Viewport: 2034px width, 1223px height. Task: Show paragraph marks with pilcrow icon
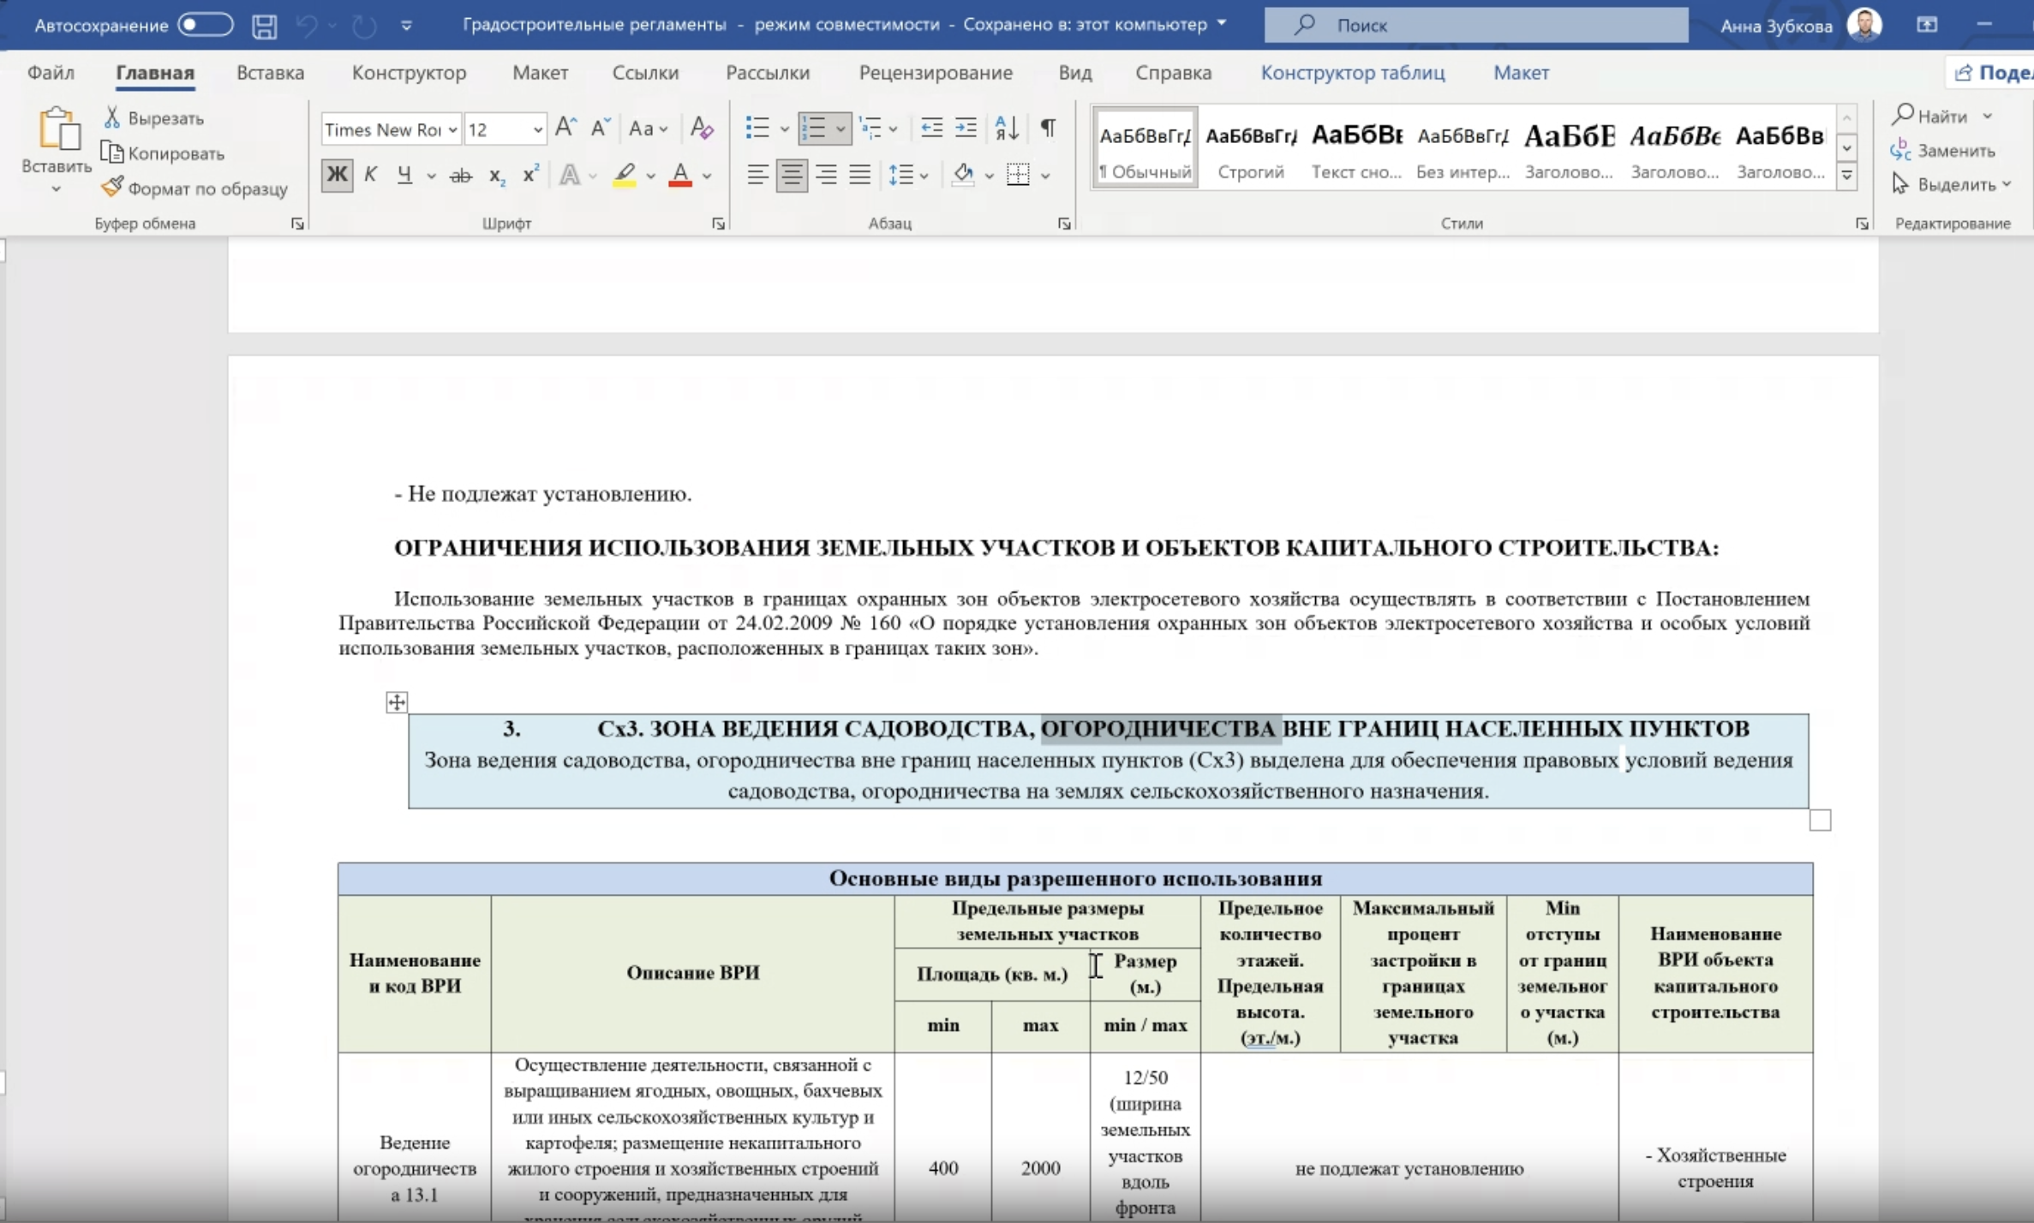click(1048, 128)
